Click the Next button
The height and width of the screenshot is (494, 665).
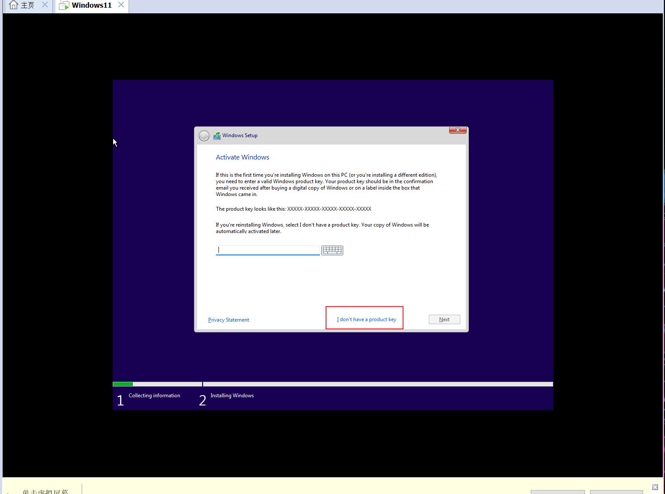444,319
